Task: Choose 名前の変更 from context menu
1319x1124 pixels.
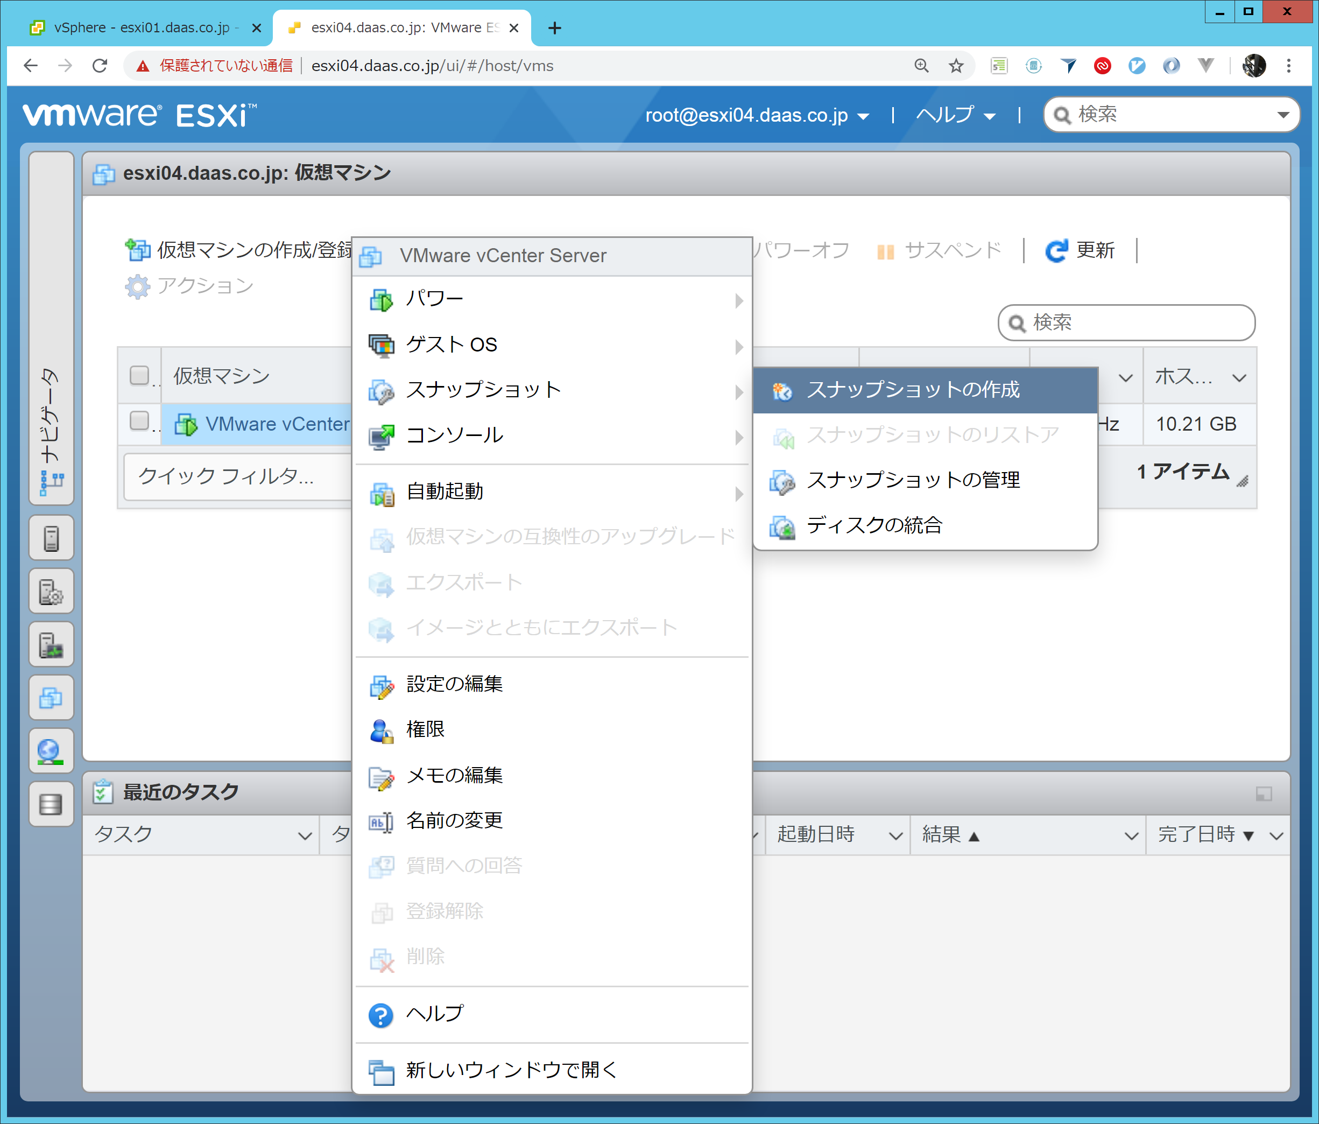Action: coord(552,821)
